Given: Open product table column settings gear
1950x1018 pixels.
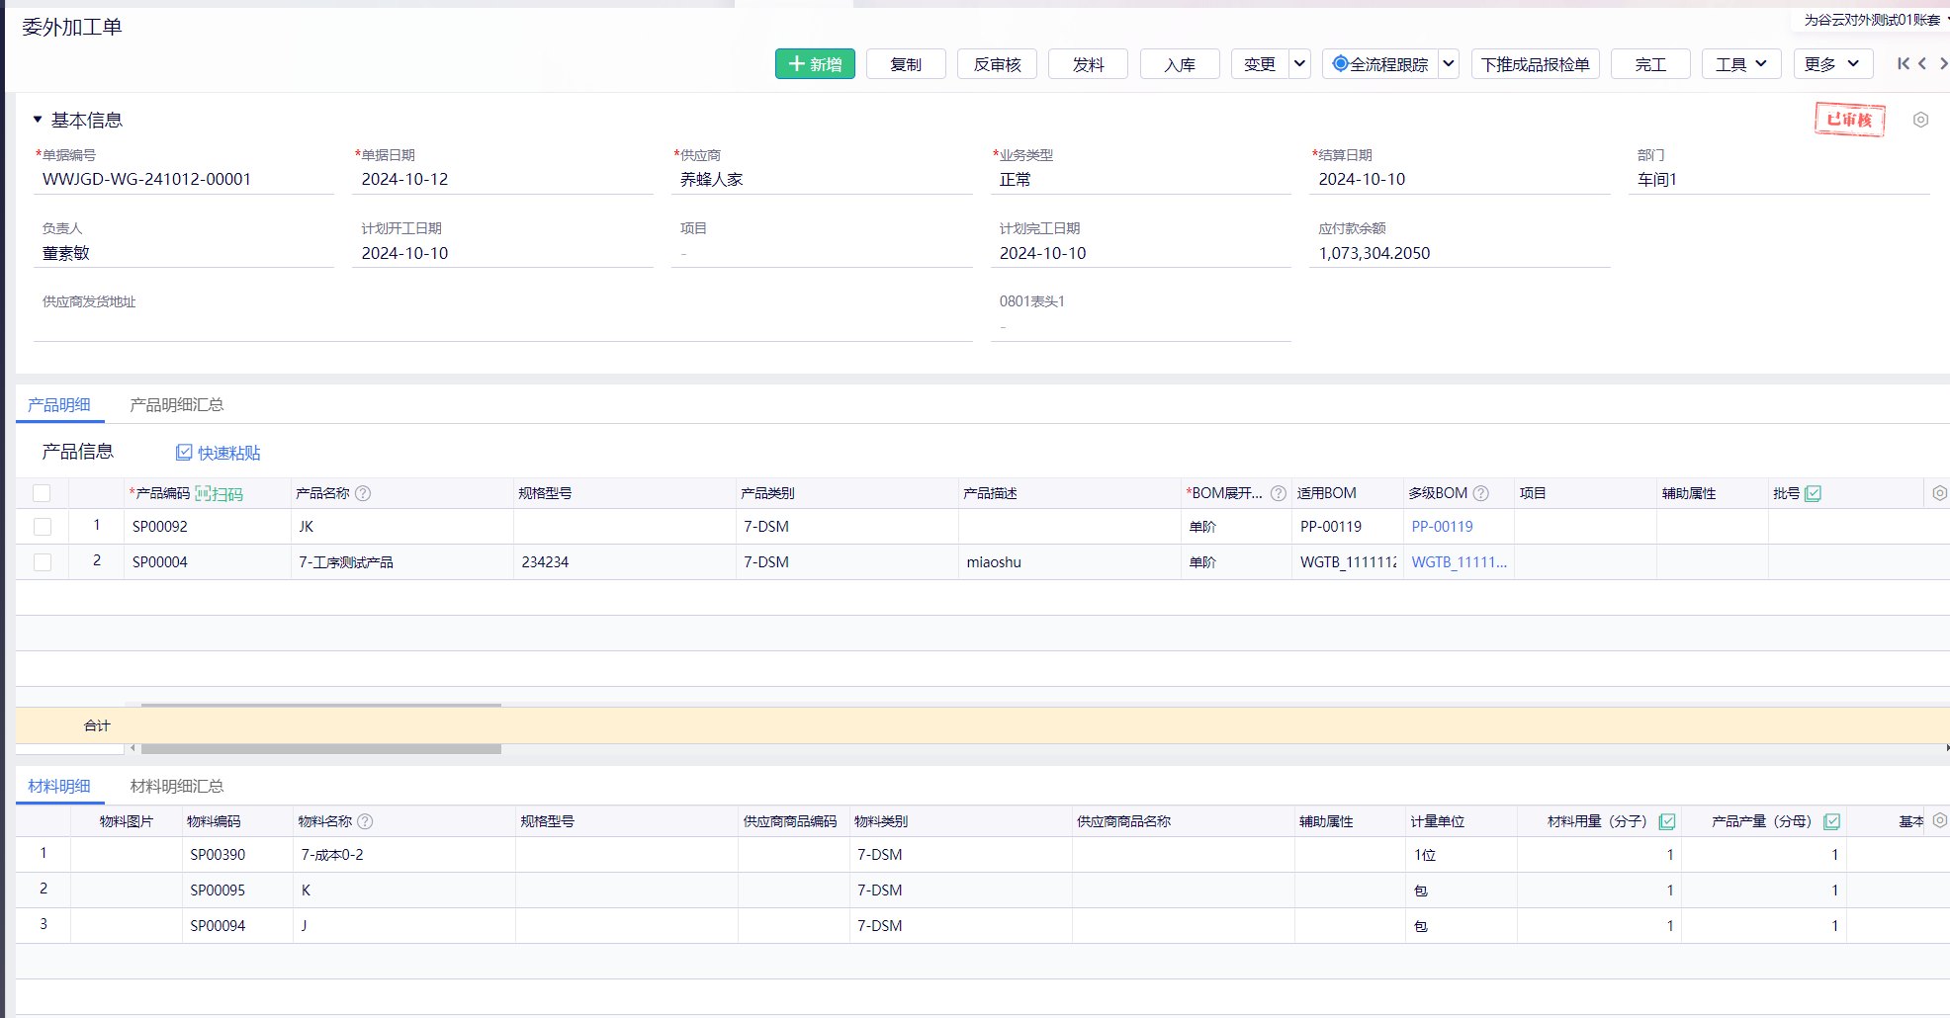Looking at the screenshot, I should click(x=1939, y=493).
